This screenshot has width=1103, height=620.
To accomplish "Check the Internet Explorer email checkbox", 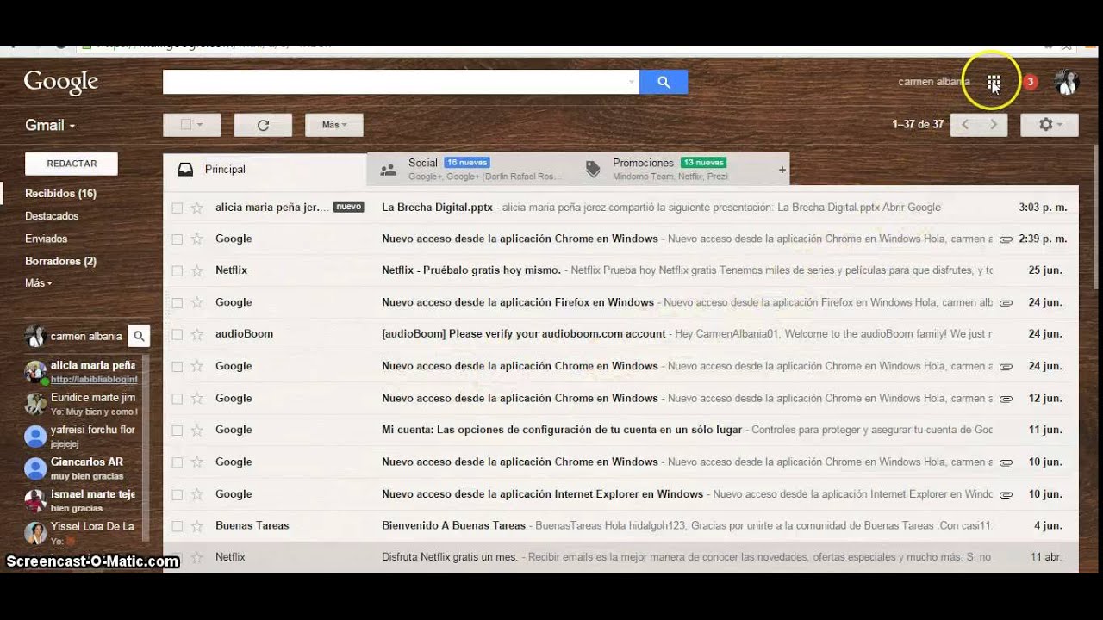I will click(177, 494).
